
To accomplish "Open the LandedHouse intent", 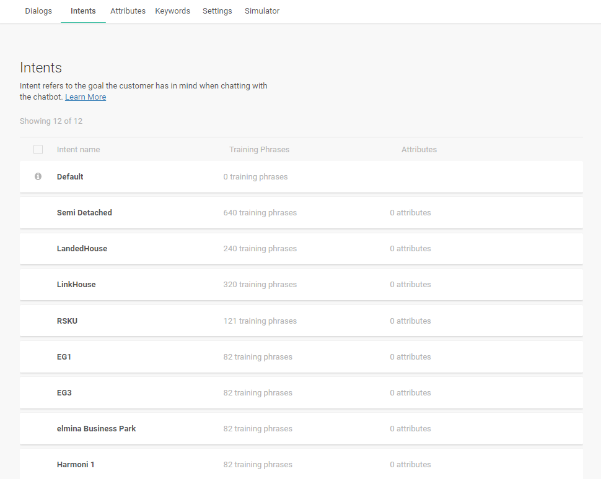I will (82, 249).
